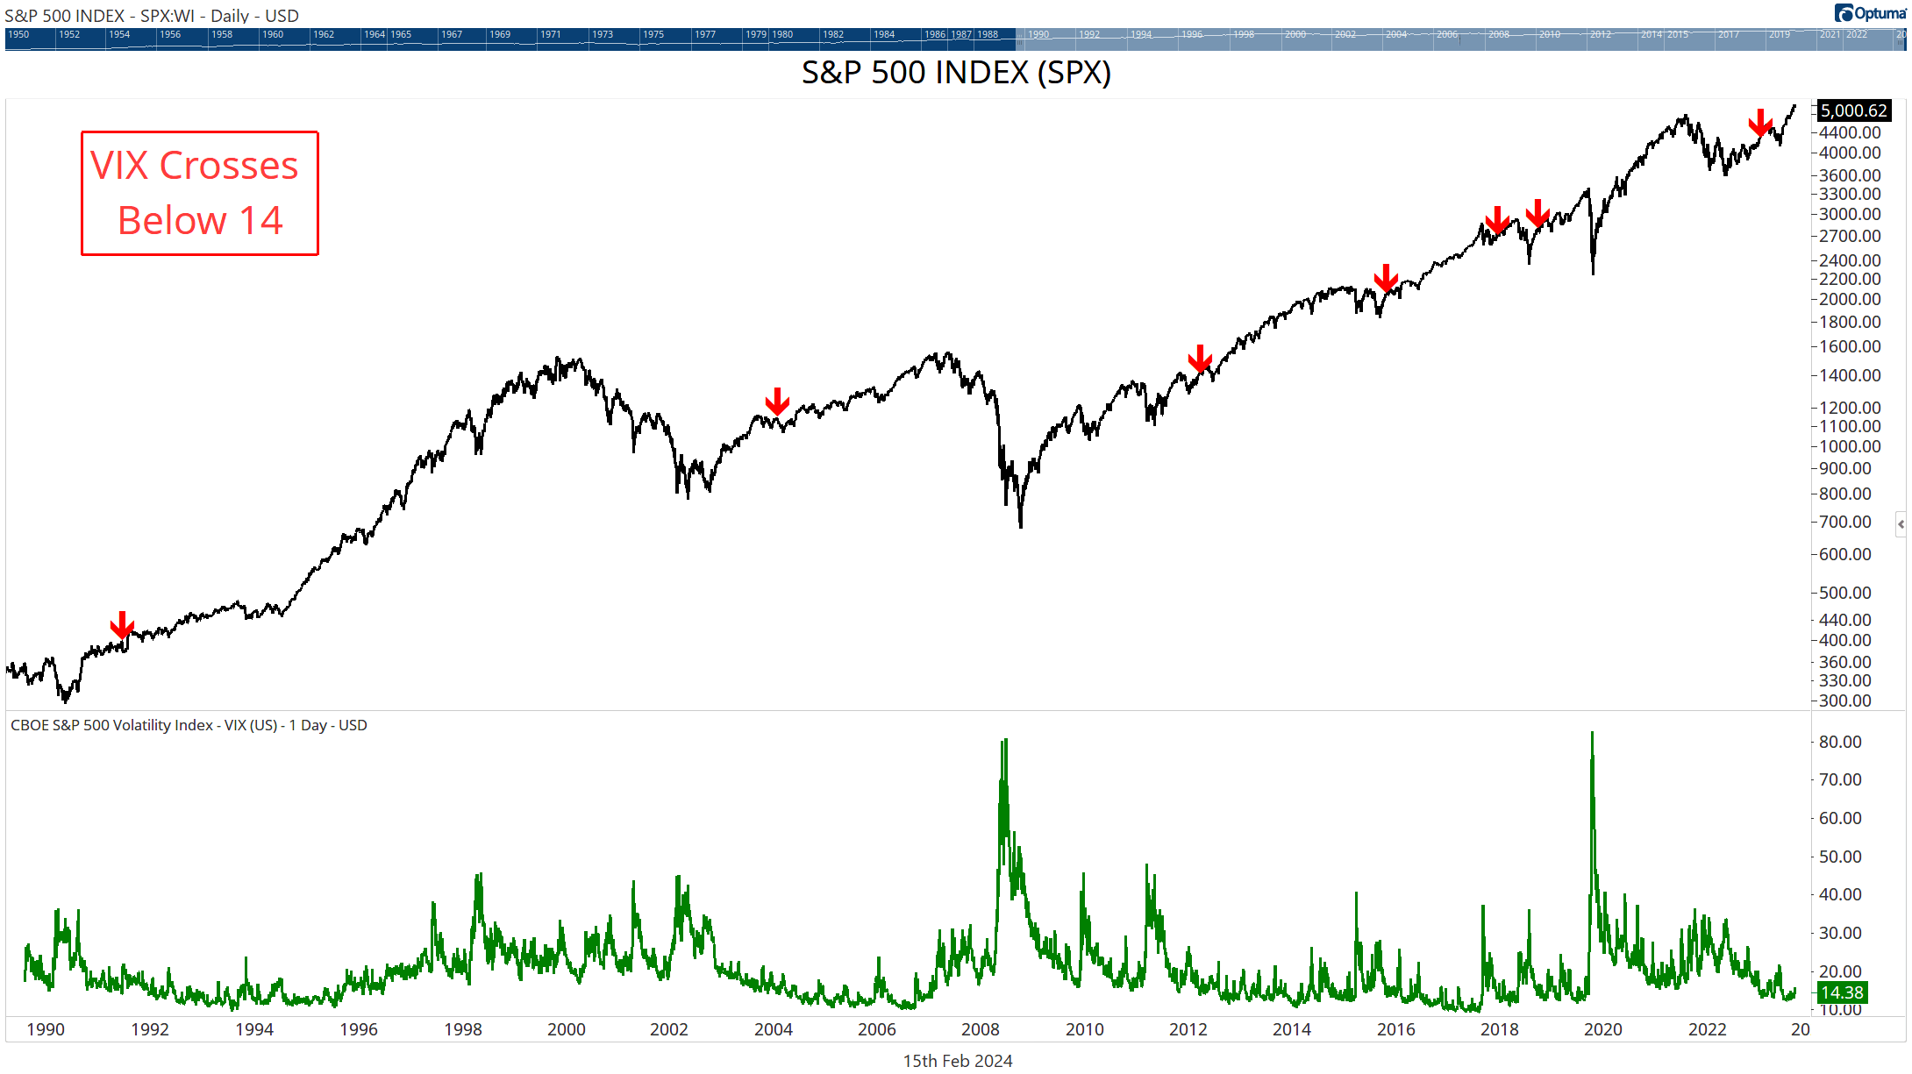Click the chart header 'S&P 500 INDEX - SPX:WI - Daily - USD'
Screen dimensions: 1912x1074
[x=152, y=15]
